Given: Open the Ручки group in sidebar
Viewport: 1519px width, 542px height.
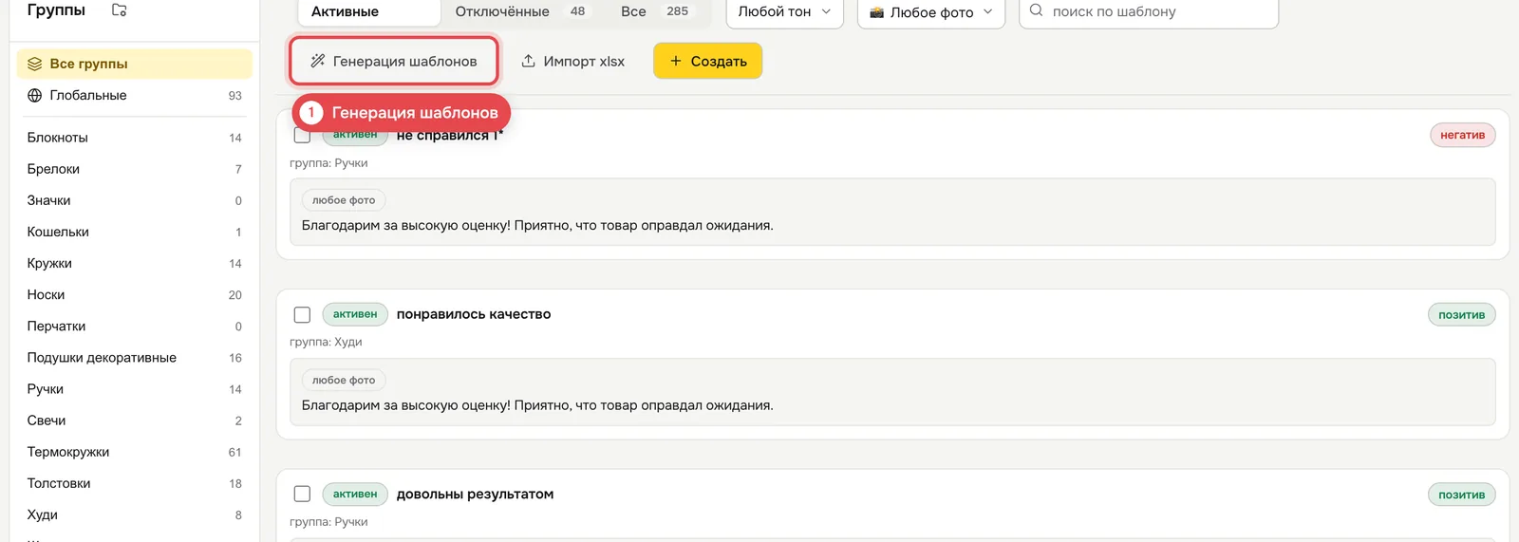Looking at the screenshot, I should coord(135,389).
